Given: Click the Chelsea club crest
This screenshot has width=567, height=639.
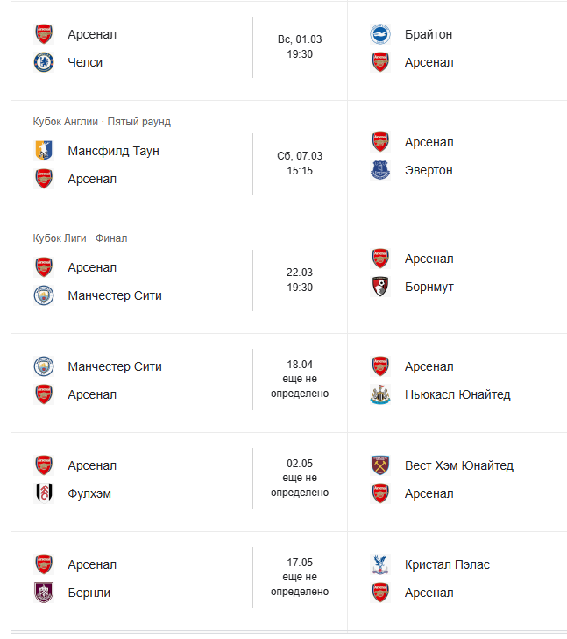Looking at the screenshot, I should pyautogui.click(x=44, y=62).
